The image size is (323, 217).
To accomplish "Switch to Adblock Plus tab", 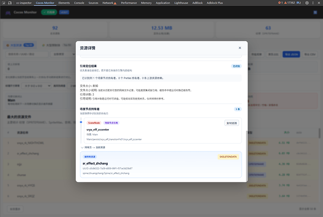I will (x=215, y=3).
